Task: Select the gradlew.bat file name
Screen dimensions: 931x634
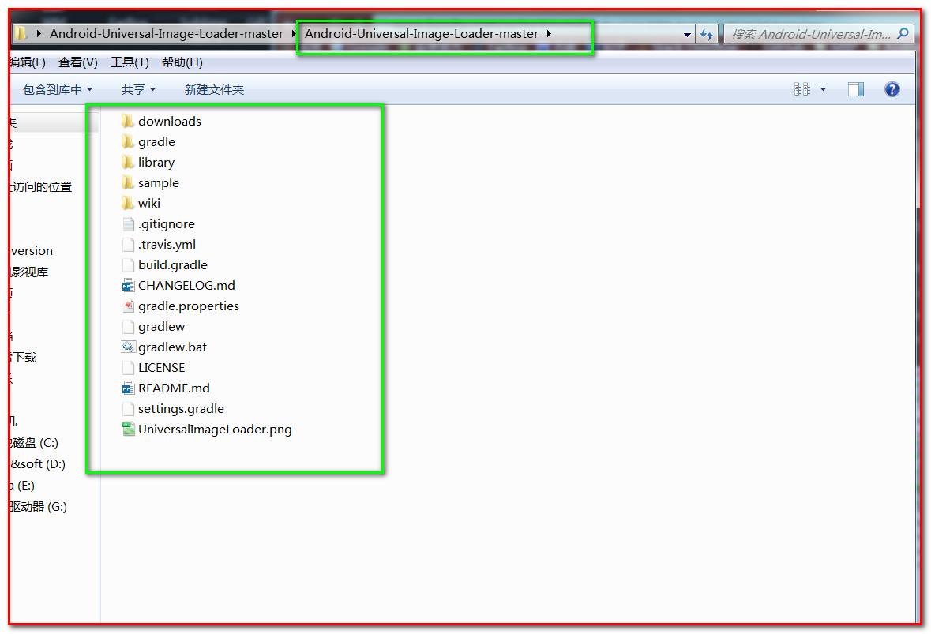Action: 173,347
